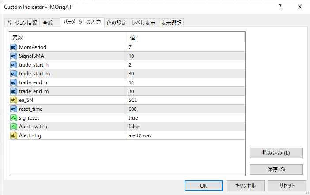
Task: Switch to the 色の設定 tab
Action: pos(117,23)
